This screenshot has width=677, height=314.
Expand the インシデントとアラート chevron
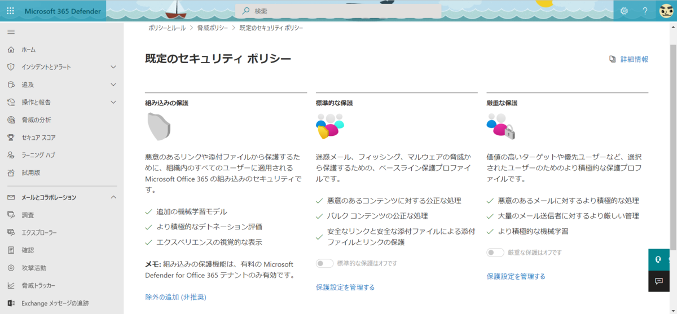click(x=113, y=67)
